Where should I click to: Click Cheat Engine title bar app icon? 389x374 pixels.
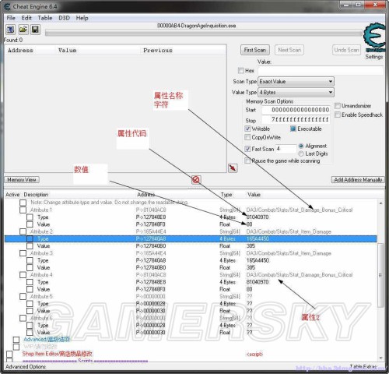coord(7,6)
